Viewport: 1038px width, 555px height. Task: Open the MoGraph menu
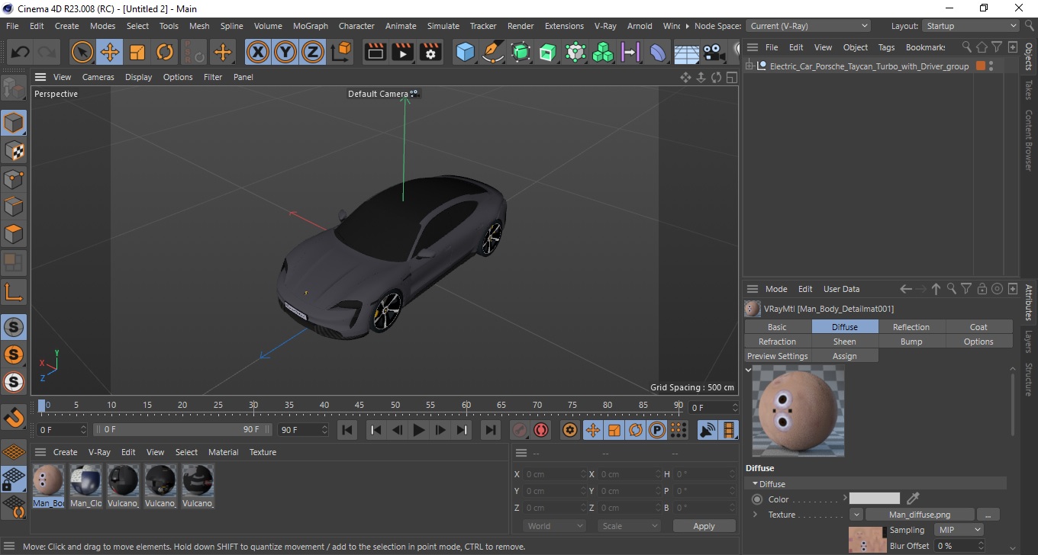point(311,26)
